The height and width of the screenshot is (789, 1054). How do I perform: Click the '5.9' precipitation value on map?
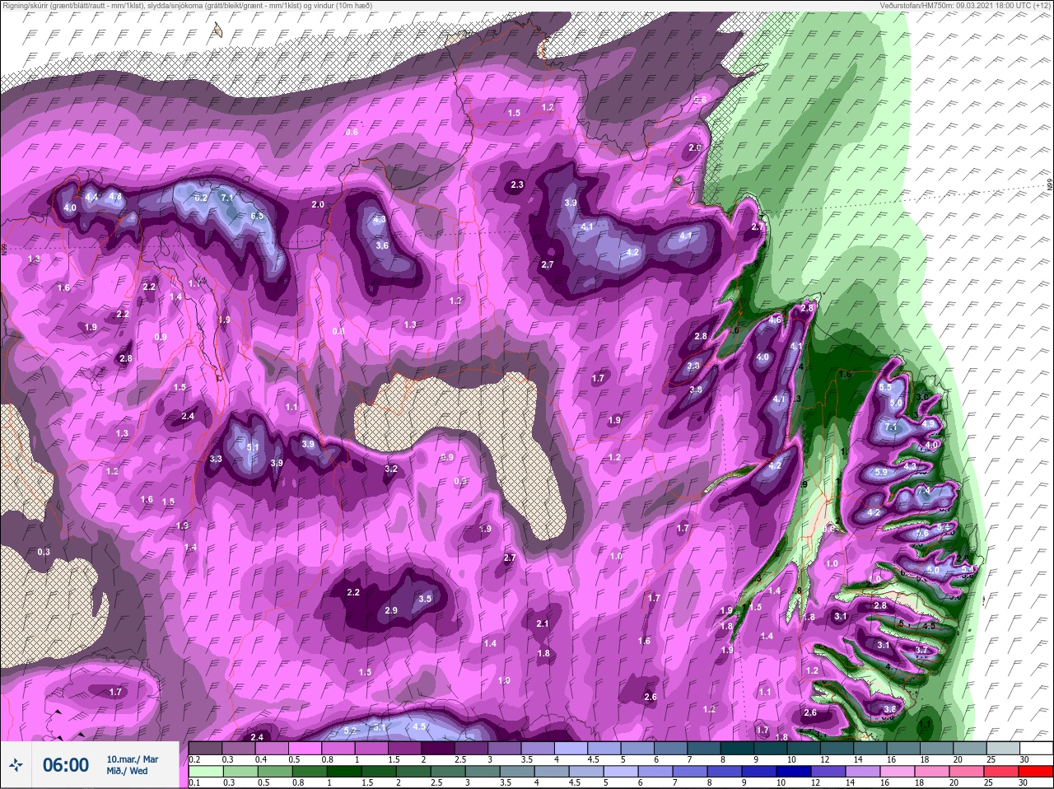pos(882,472)
